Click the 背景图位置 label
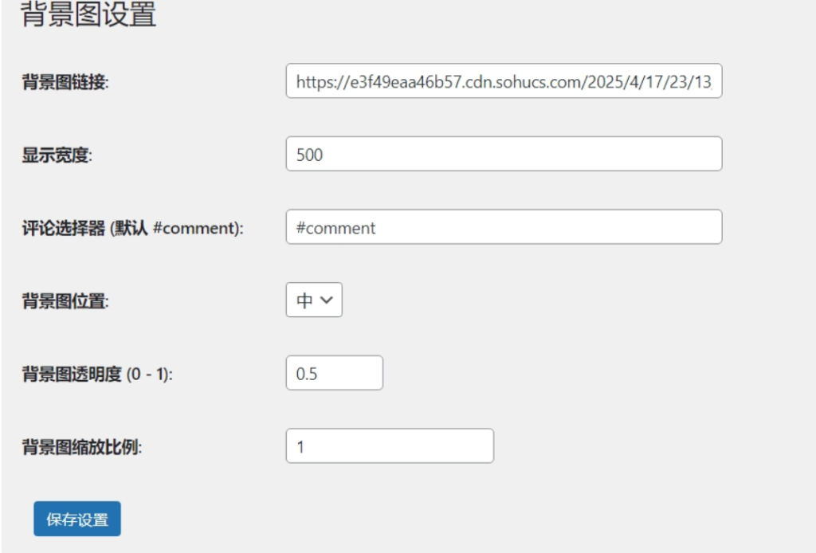This screenshot has height=553, width=816. [x=65, y=301]
